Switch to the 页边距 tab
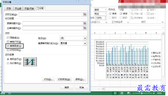The image size is (168, 96). coord(18,9)
